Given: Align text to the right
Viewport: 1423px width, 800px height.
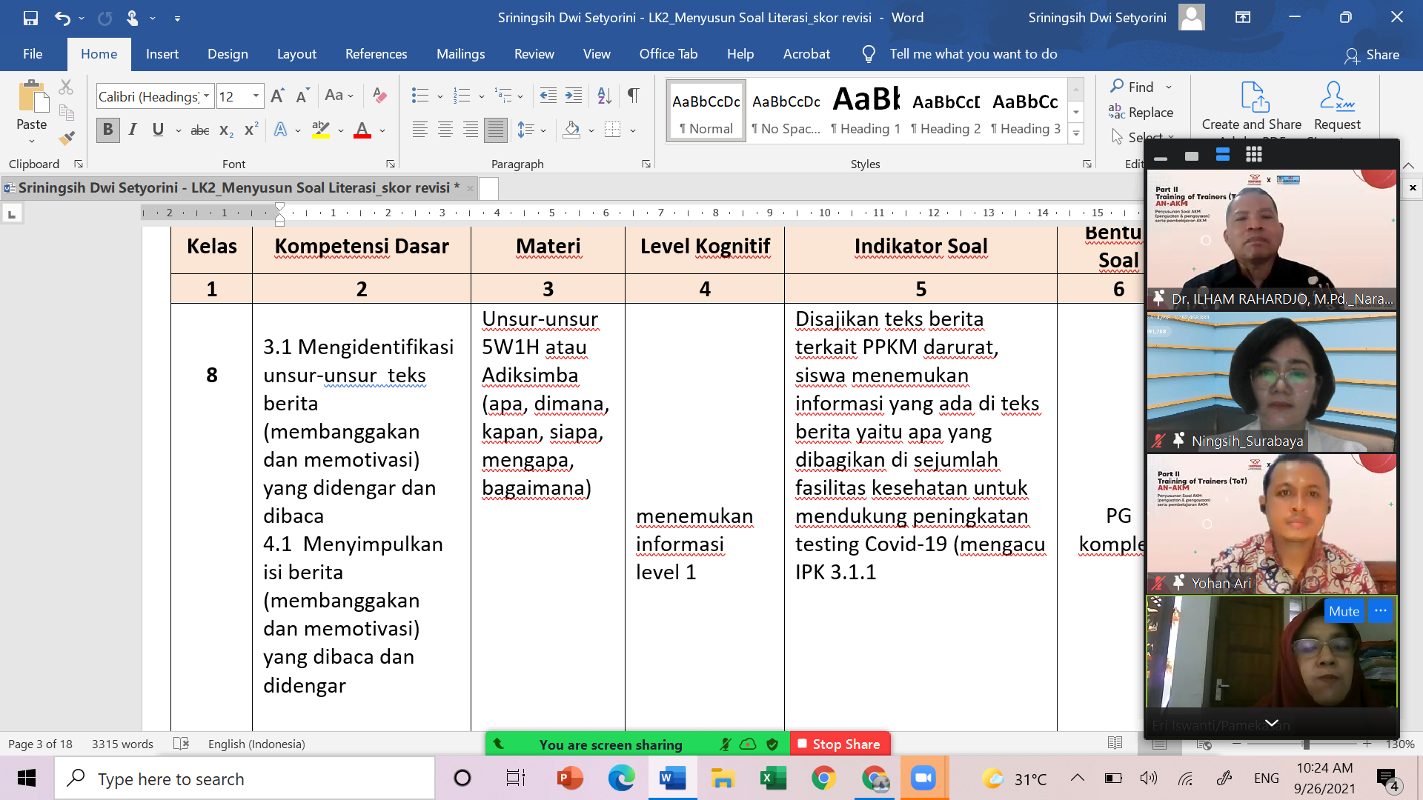Looking at the screenshot, I should (470, 130).
